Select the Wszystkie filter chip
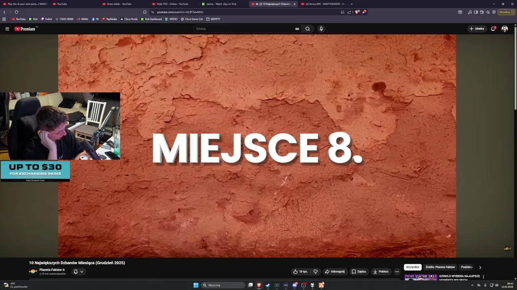517x290 pixels. (x=413, y=267)
